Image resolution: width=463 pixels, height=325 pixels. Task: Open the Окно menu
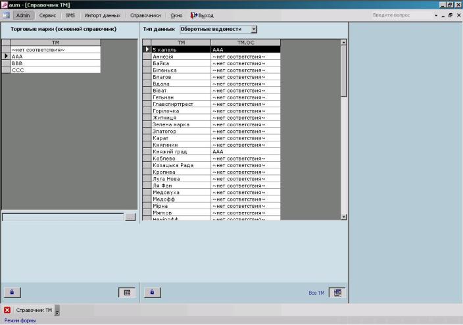point(176,15)
